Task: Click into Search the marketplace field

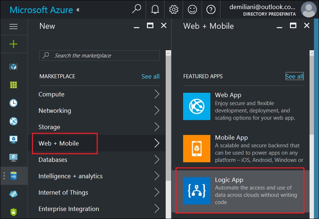Action: coord(100,55)
